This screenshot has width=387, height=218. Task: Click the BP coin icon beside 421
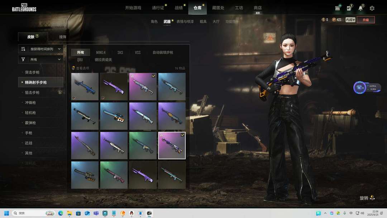pyautogui.click(x=334, y=20)
